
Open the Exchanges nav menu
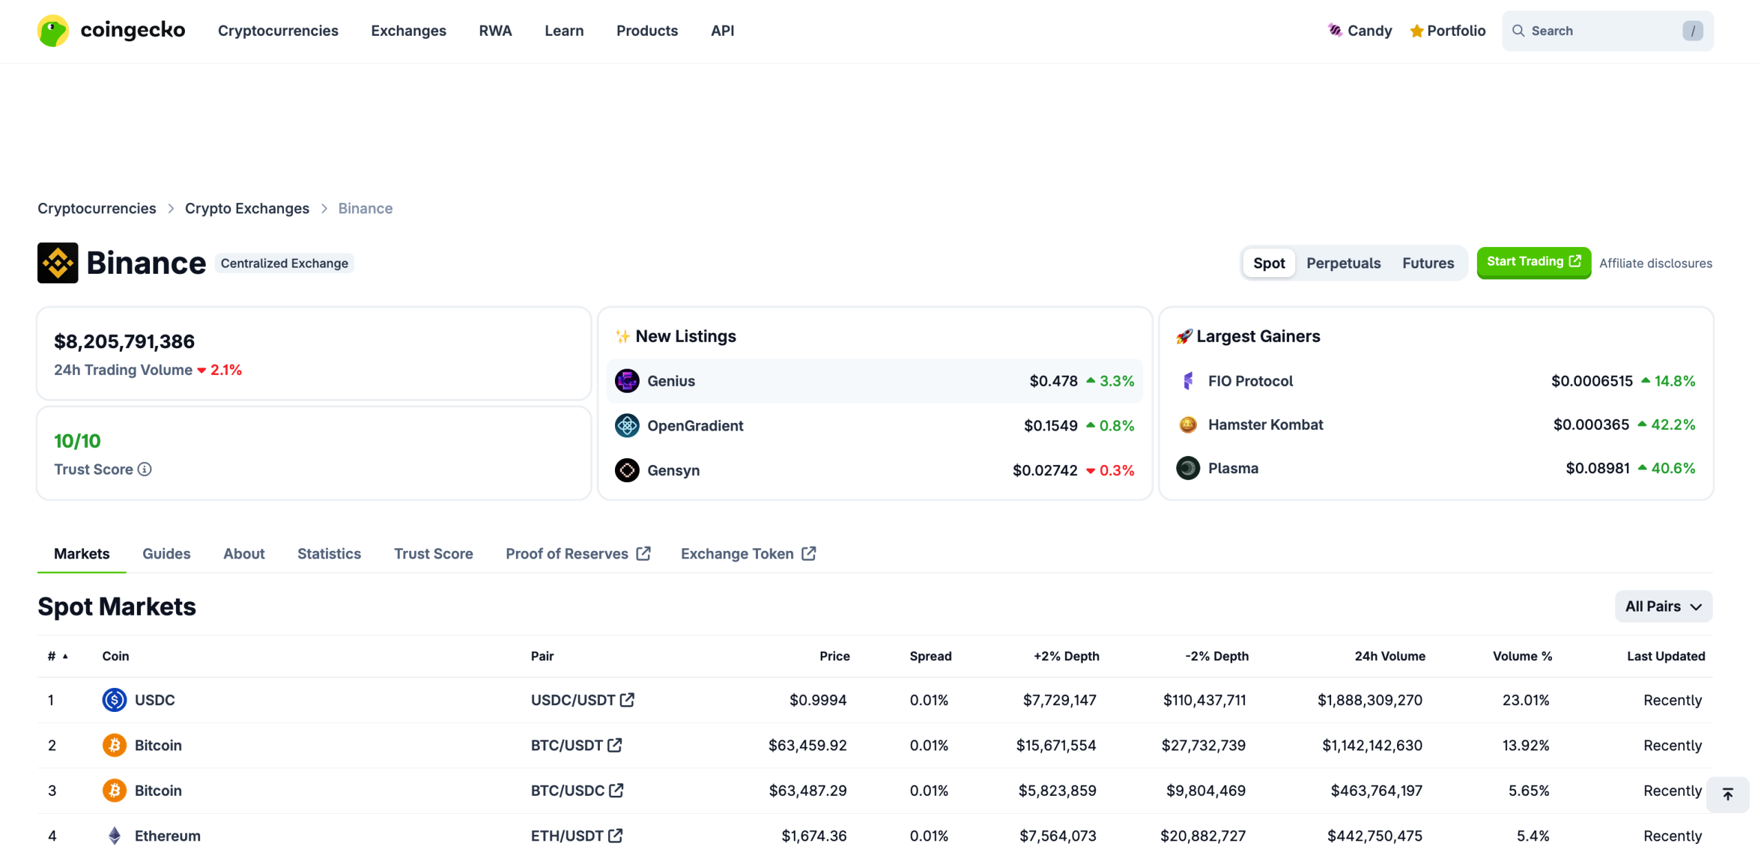(x=409, y=31)
